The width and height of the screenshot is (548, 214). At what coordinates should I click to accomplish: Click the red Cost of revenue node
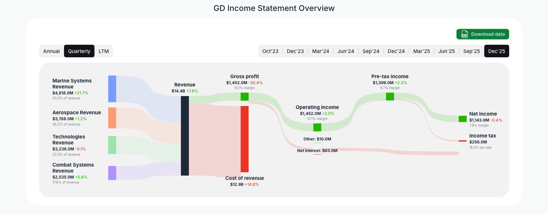tap(245, 139)
